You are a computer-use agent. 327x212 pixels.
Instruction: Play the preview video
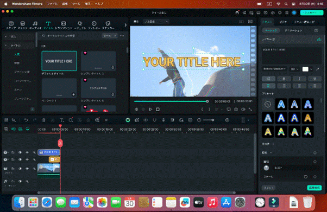[150, 110]
